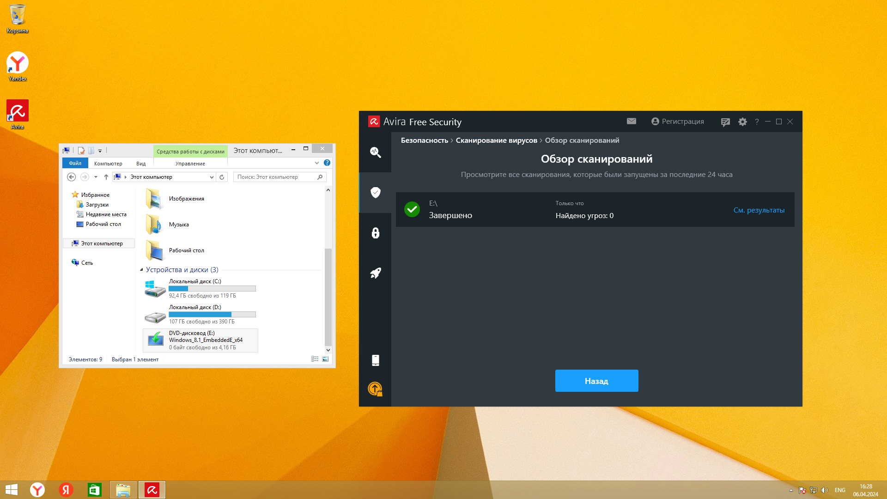Open the Status scan icon in Avira sidebar

click(375, 152)
